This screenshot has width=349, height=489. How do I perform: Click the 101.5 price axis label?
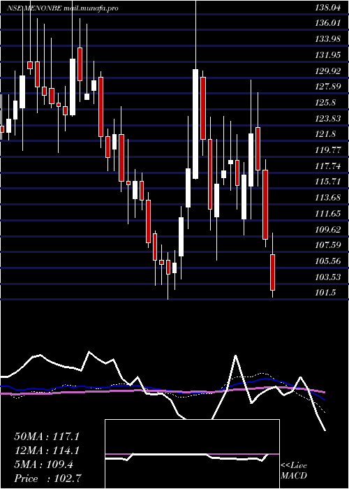click(325, 293)
